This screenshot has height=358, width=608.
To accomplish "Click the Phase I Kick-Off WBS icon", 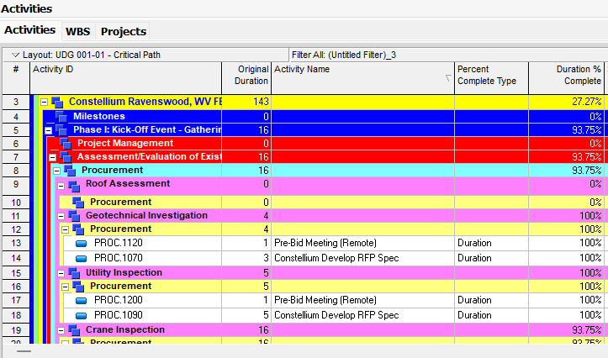I will point(61,130).
